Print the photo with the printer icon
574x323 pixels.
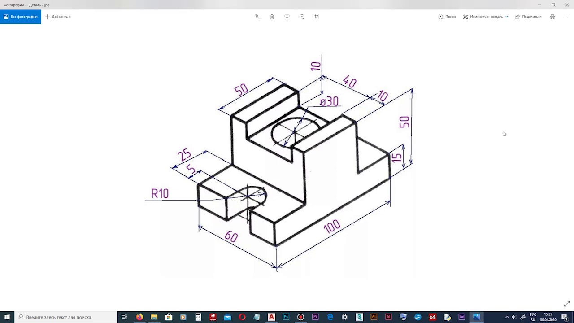click(552, 17)
